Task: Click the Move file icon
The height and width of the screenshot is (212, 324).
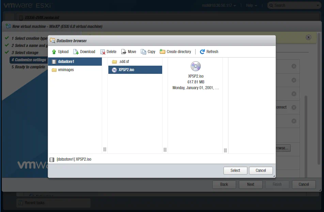Action: click(124, 52)
